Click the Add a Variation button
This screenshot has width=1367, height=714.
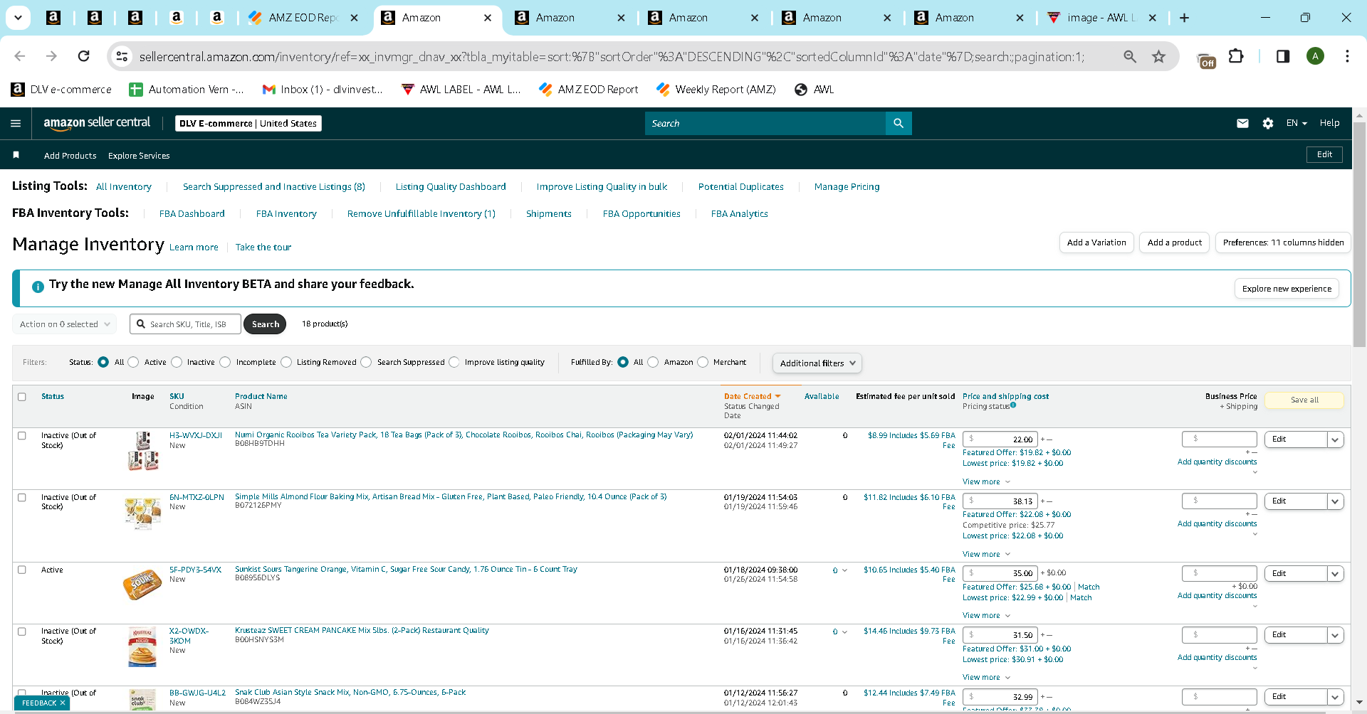(1096, 243)
